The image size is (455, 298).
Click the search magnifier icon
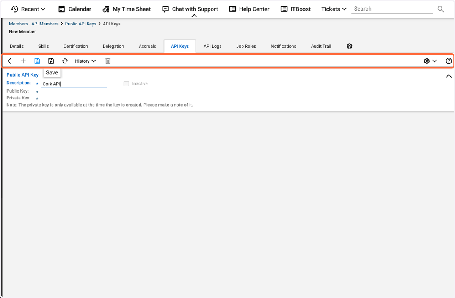(x=441, y=9)
